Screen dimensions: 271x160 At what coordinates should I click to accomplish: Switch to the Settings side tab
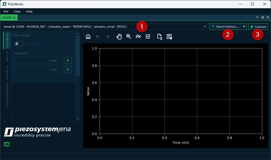[x=7, y=56]
